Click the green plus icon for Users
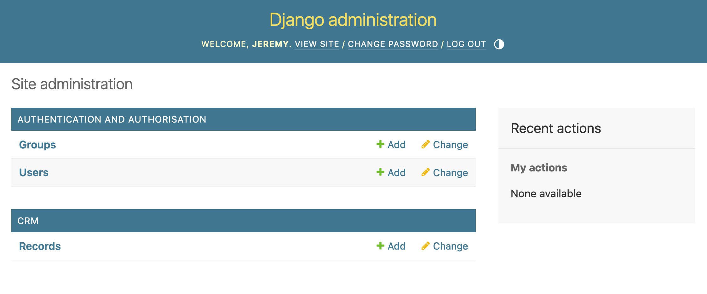Viewport: 707px width, 294px height. click(x=380, y=172)
